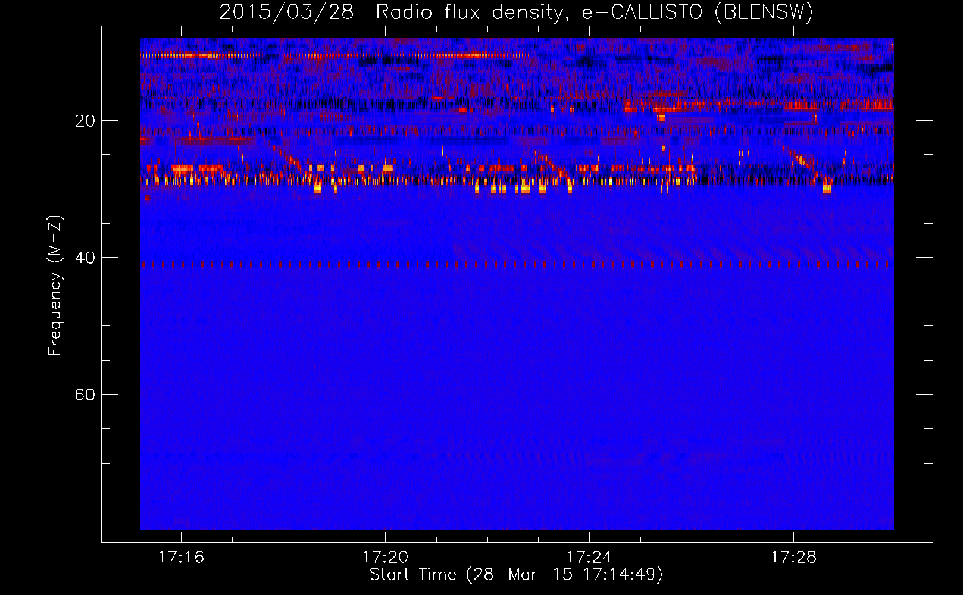
Task: Click the 40 MHz frequency tick label
Action: 85,258
